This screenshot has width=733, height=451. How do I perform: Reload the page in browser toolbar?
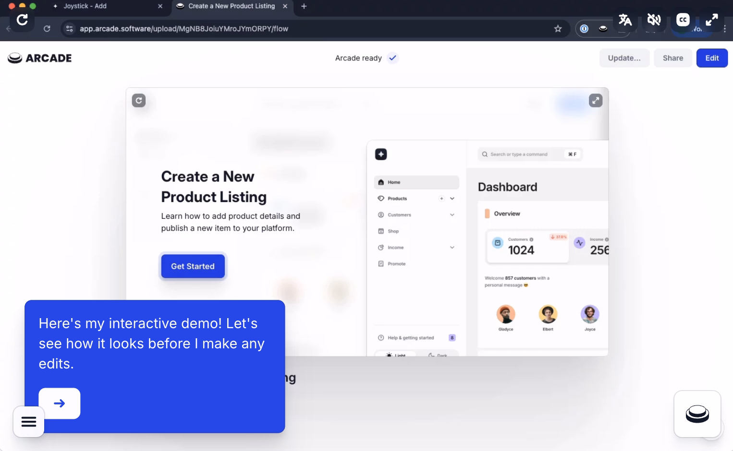(47, 29)
